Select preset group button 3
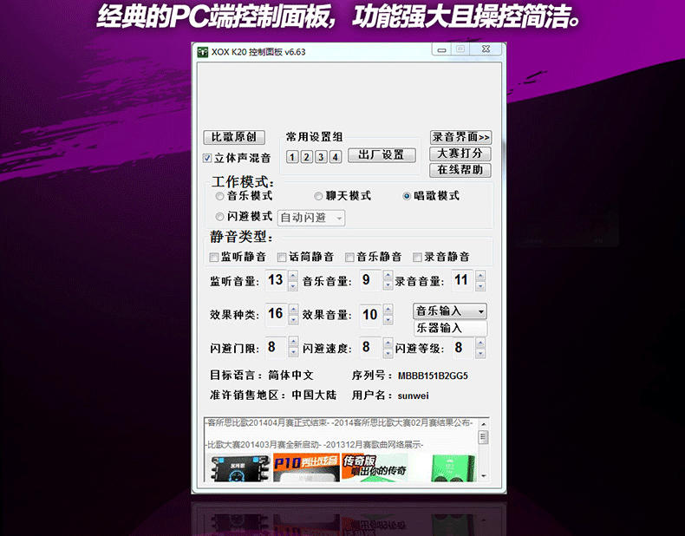 [x=321, y=157]
